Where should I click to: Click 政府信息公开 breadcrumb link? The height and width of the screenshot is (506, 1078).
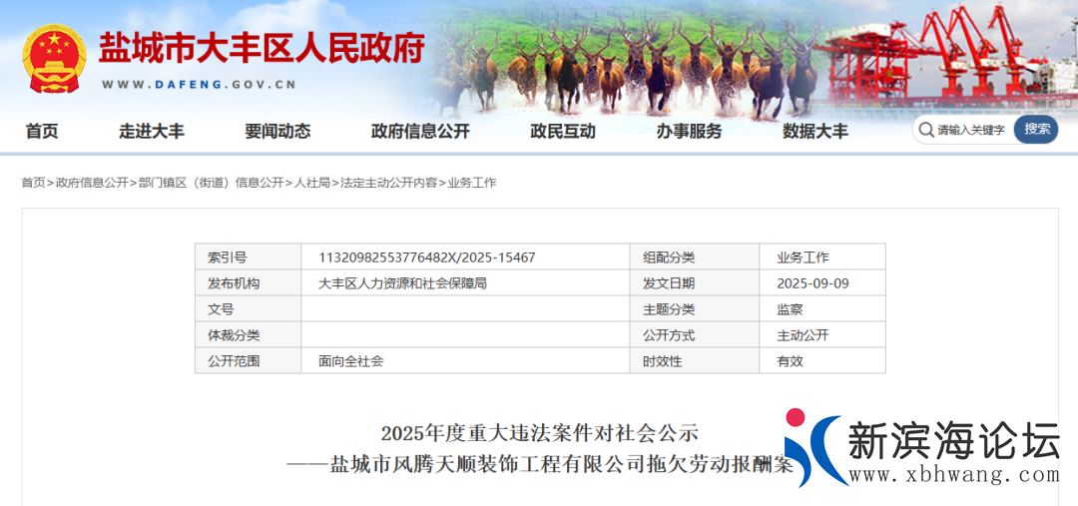coord(92,183)
